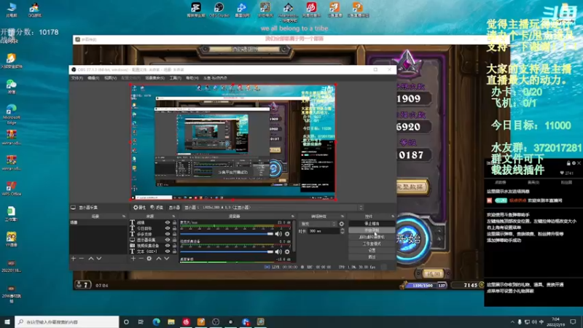Viewport: 583px width, 328px height.
Task: Mute first mixer channel speaker icon
Action: (278, 234)
